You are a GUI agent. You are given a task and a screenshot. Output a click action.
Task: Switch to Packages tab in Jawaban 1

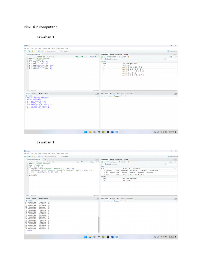(112, 94)
